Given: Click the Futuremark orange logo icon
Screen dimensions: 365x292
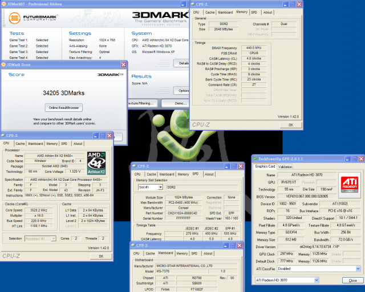Looking at the screenshot, I should 14,18.
